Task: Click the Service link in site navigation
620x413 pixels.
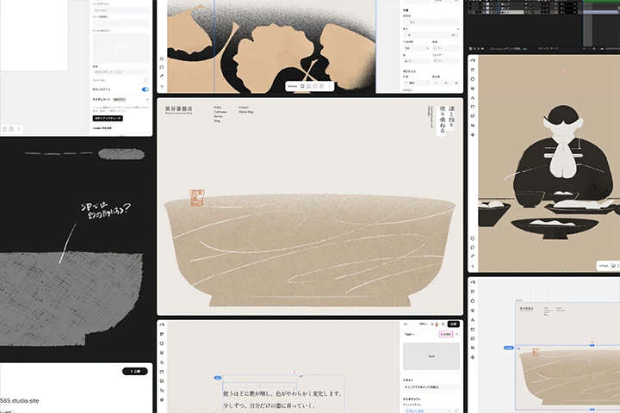Action: tap(218, 116)
